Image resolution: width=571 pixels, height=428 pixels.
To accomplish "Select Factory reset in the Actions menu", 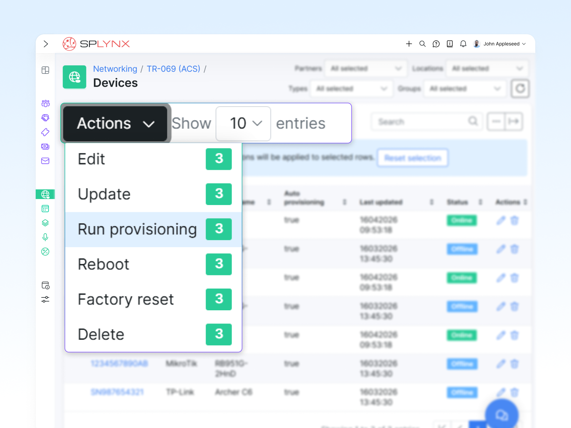I will pos(125,300).
